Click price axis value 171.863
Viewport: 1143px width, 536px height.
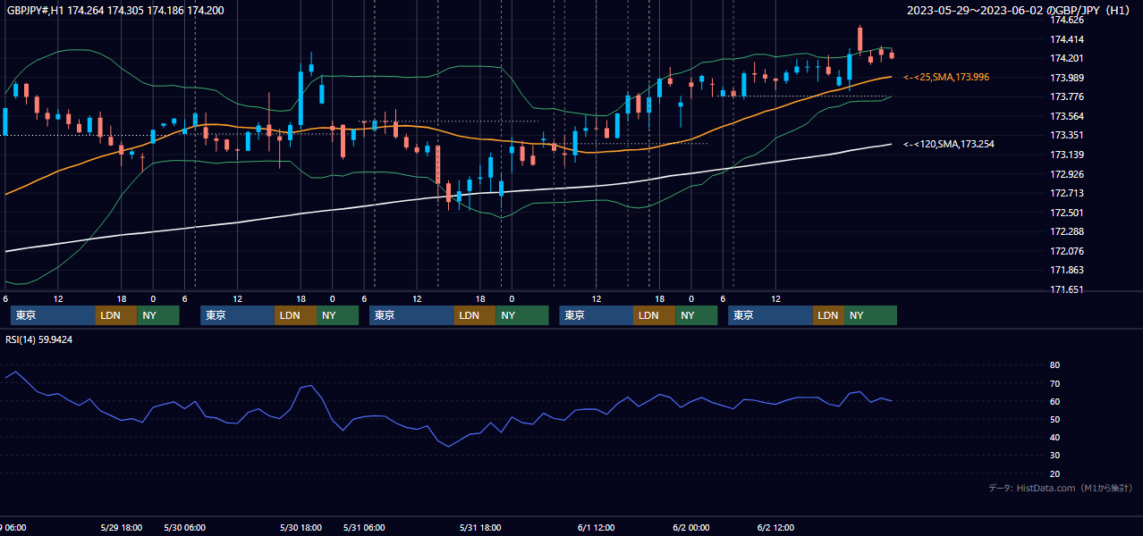[x=1066, y=270]
